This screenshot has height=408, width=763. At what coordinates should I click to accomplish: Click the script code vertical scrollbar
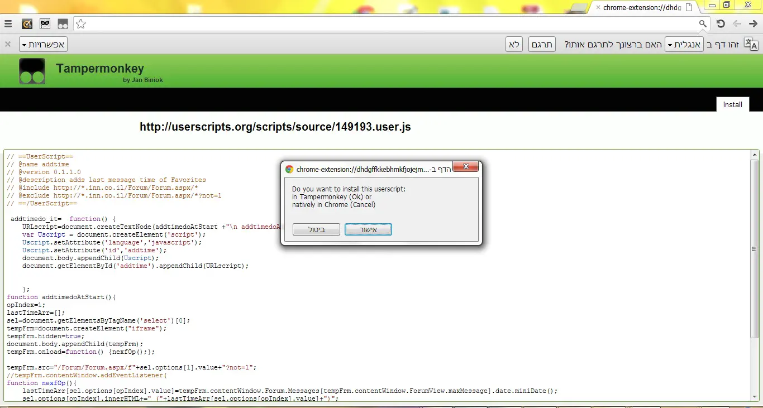click(x=754, y=249)
